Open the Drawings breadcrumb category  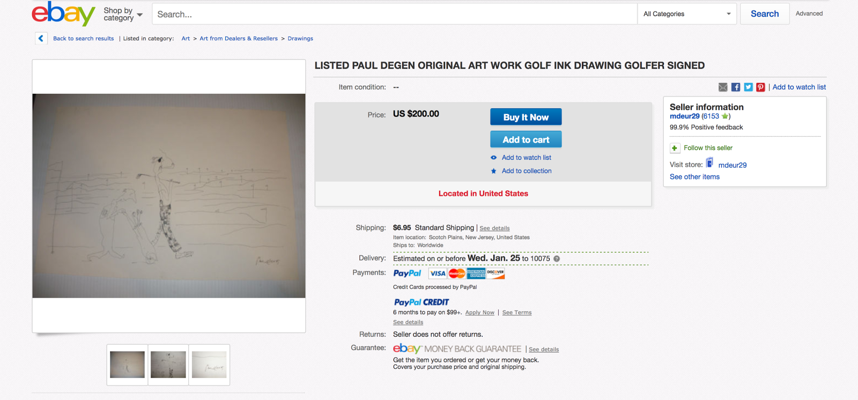click(300, 39)
